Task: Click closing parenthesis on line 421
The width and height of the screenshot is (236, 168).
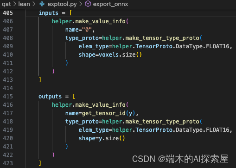Action: point(67,147)
